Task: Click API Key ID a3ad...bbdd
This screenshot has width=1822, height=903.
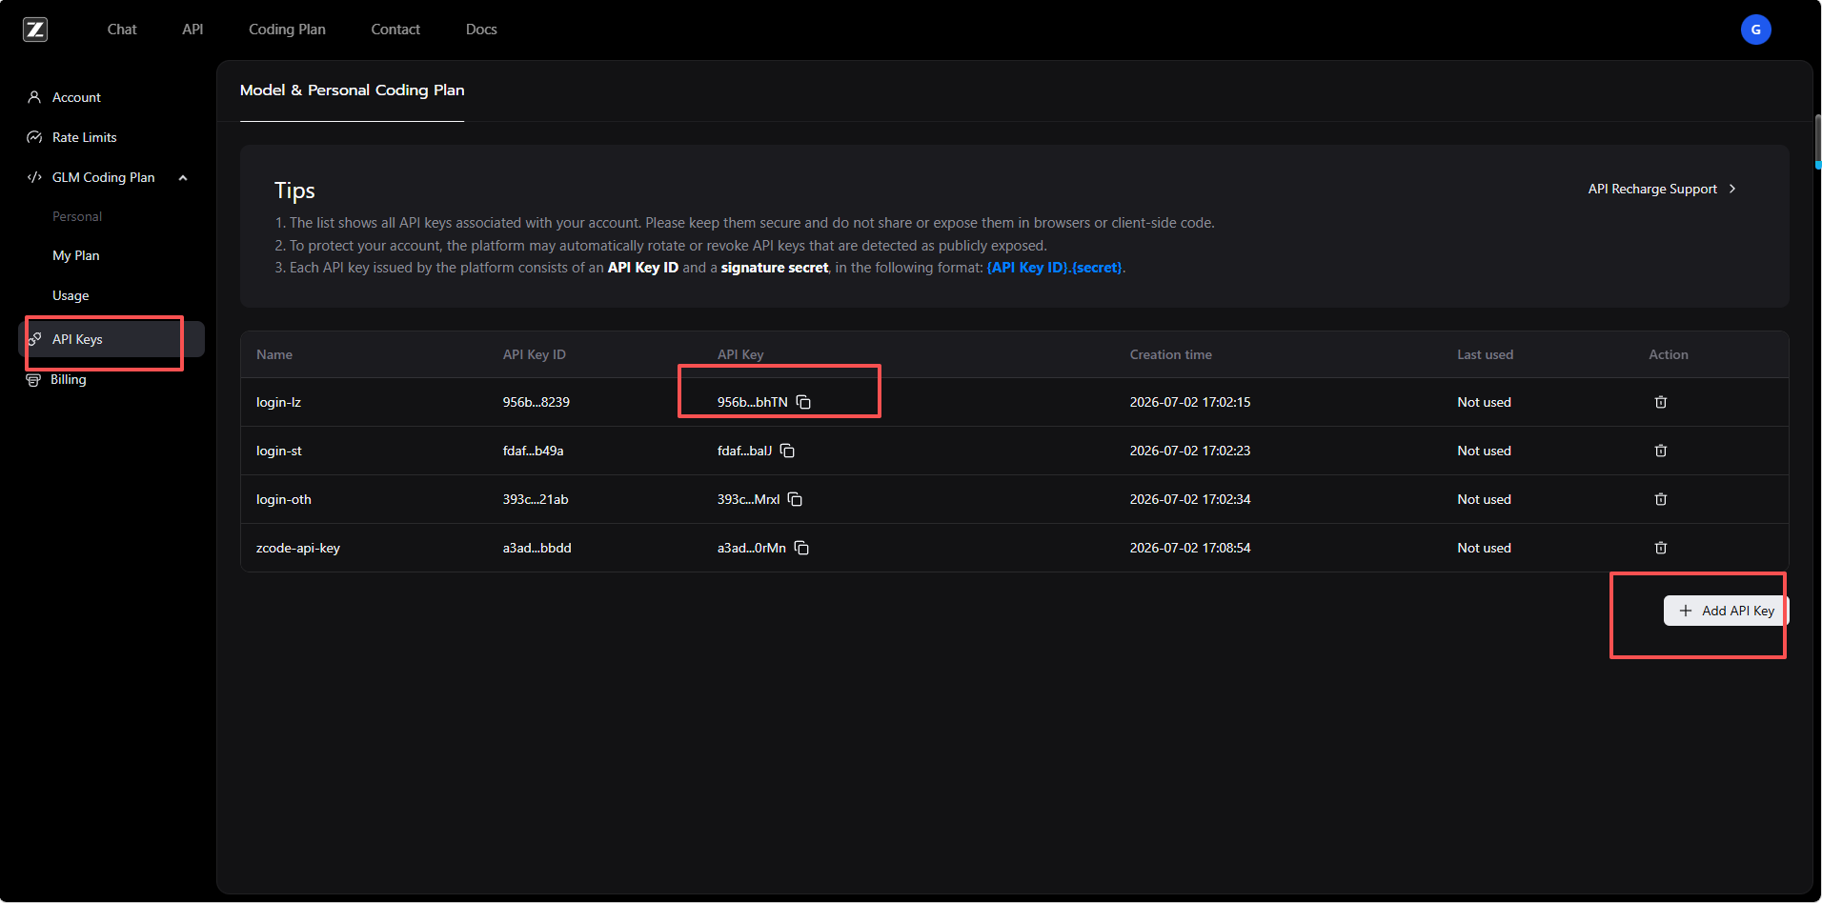Action: tap(537, 548)
